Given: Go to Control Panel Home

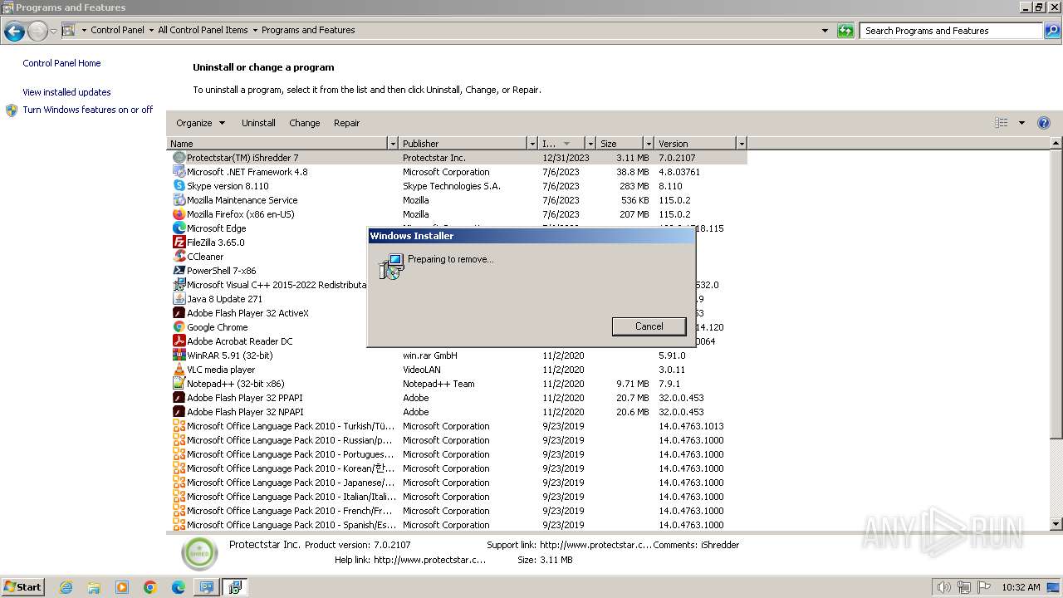Looking at the screenshot, I should [61, 63].
